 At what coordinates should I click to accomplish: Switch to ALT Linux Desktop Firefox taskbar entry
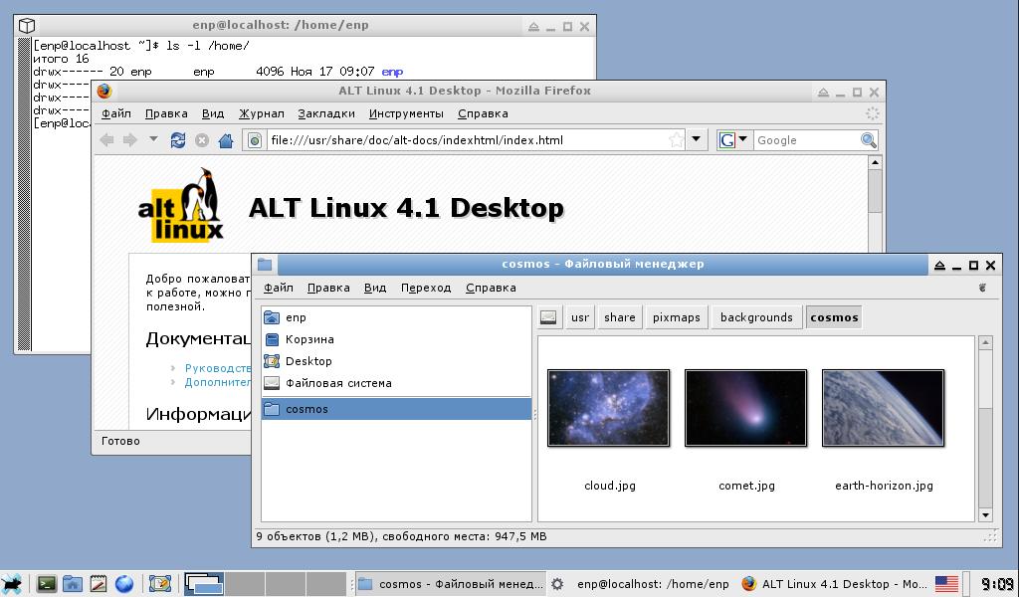[x=835, y=584]
